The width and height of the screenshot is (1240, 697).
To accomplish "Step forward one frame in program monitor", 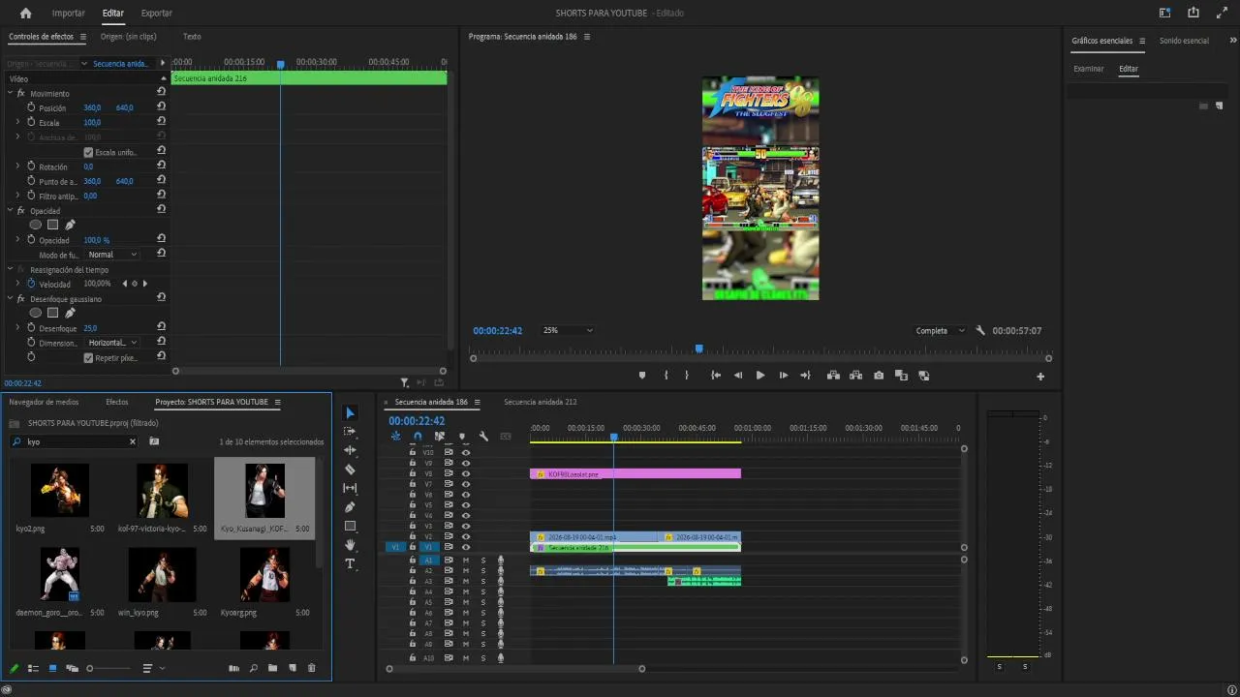I will (x=783, y=376).
